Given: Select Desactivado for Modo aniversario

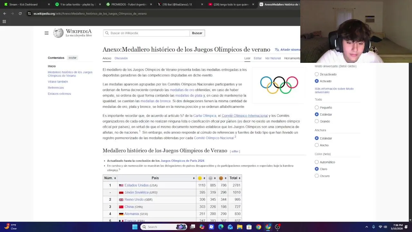Looking at the screenshot, I should [317, 74].
